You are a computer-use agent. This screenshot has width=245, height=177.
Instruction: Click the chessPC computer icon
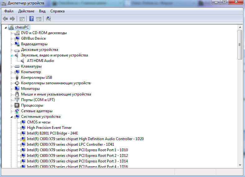coord(11,28)
